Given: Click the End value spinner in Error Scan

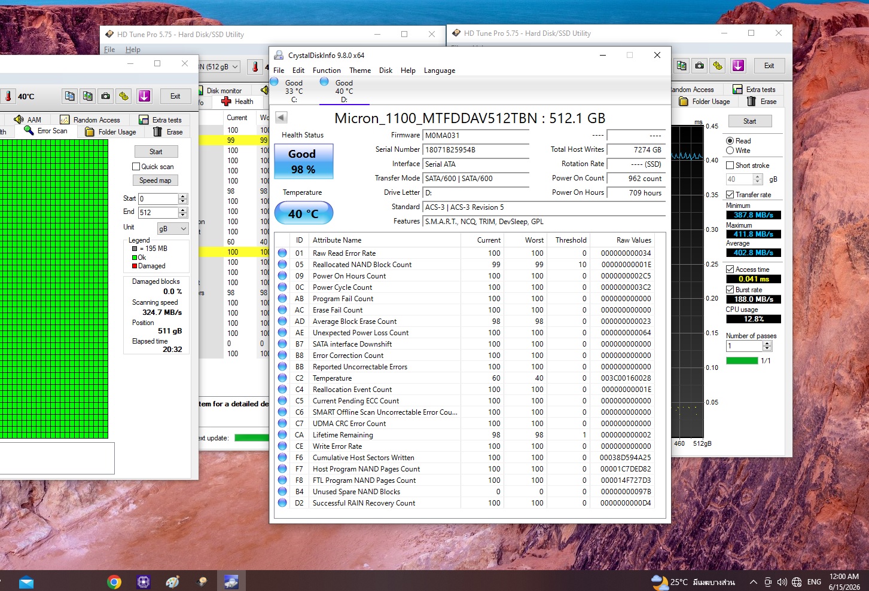Looking at the screenshot, I should 183,213.
